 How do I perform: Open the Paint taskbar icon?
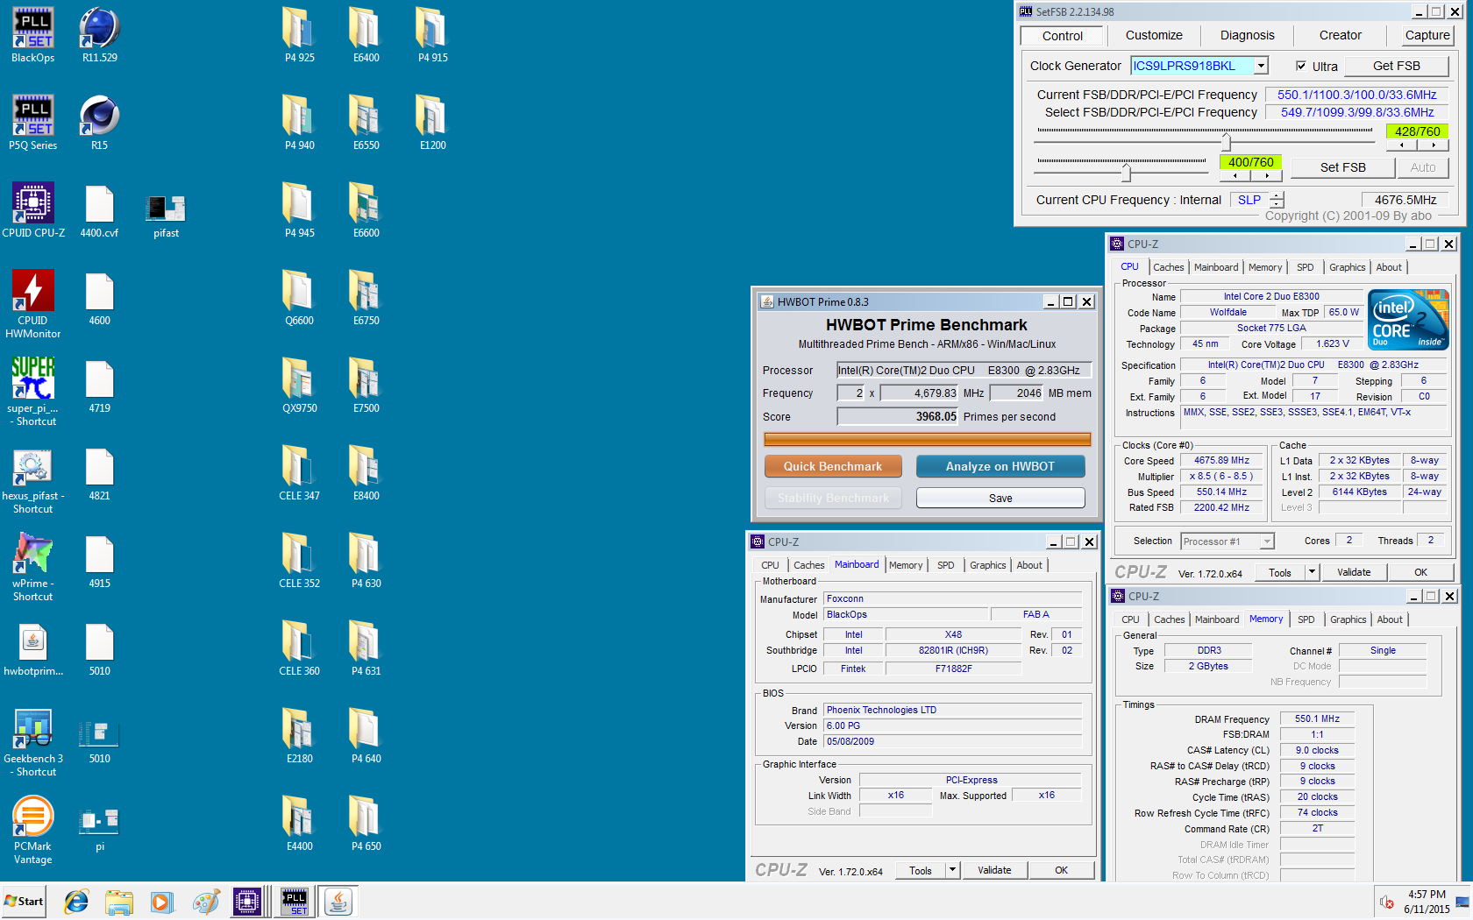coord(205,902)
